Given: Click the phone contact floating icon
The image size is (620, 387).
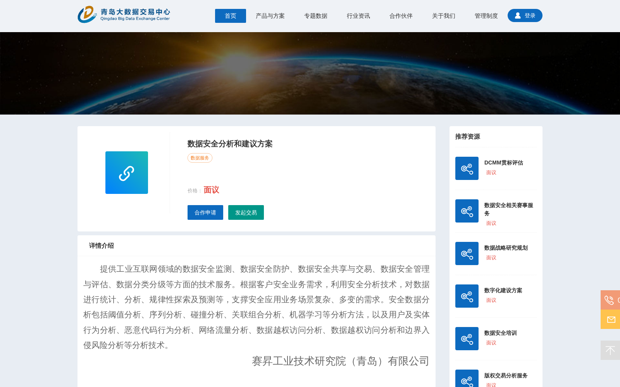Looking at the screenshot, I should (x=610, y=300).
